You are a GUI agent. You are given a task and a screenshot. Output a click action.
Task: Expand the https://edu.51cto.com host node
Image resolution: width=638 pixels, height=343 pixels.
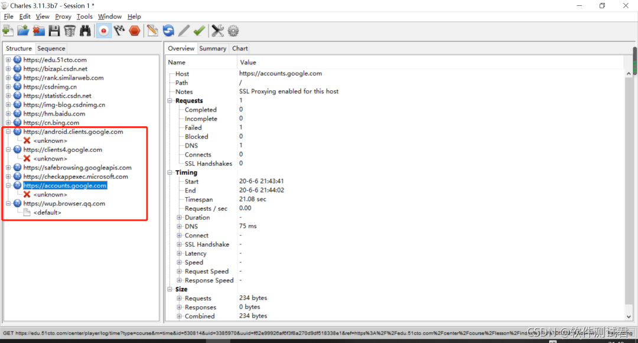(x=8, y=60)
